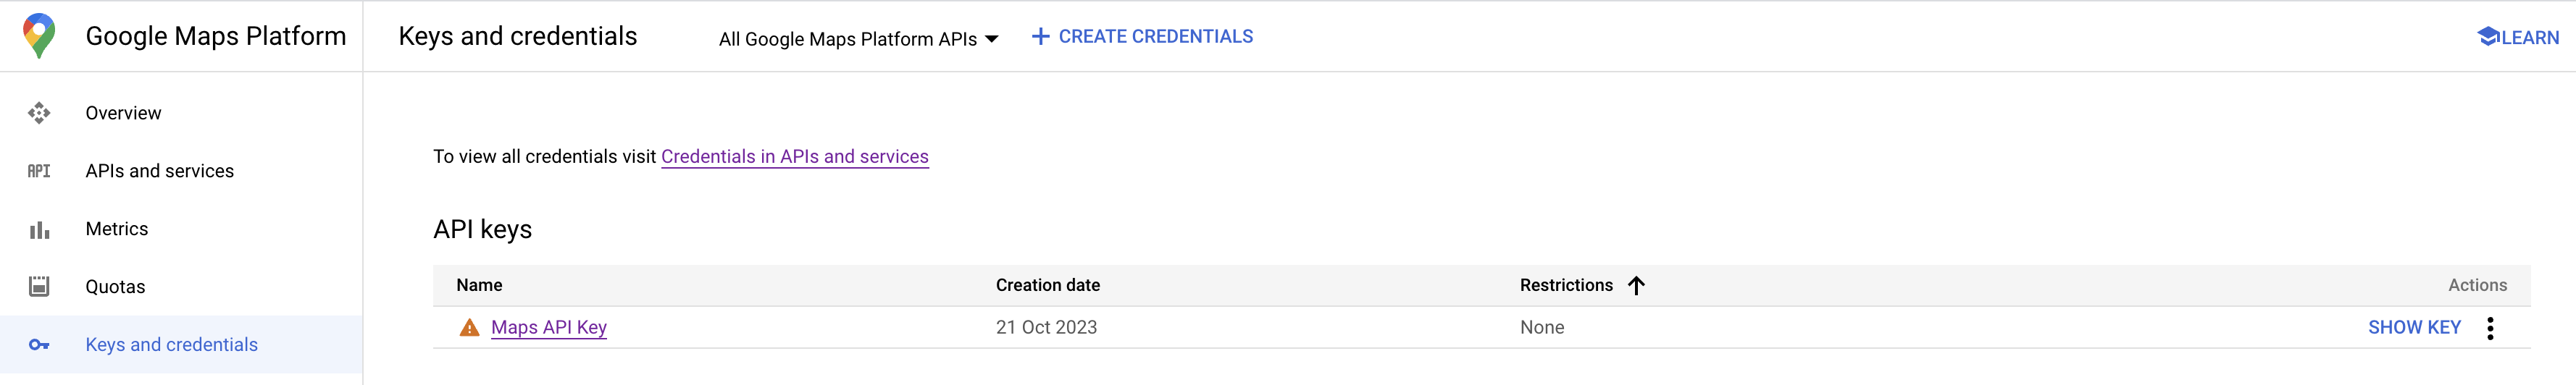
Task: Select Keys and credentials menu item
Action: point(172,345)
